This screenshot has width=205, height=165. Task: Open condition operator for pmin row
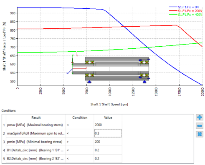pos(80,142)
